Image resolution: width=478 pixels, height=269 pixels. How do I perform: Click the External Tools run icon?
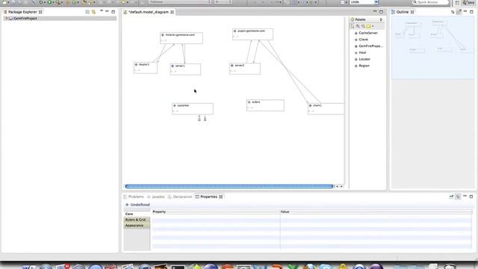click(58, 2)
